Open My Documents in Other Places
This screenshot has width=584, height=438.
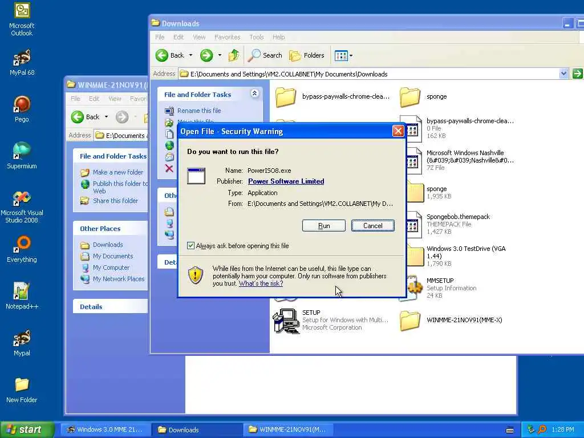pyautogui.click(x=113, y=256)
